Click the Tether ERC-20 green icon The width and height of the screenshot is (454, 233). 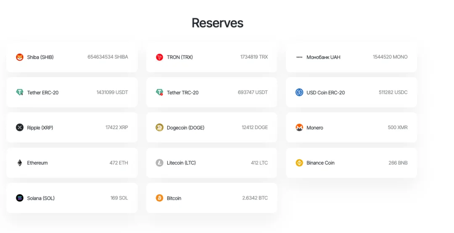click(20, 92)
